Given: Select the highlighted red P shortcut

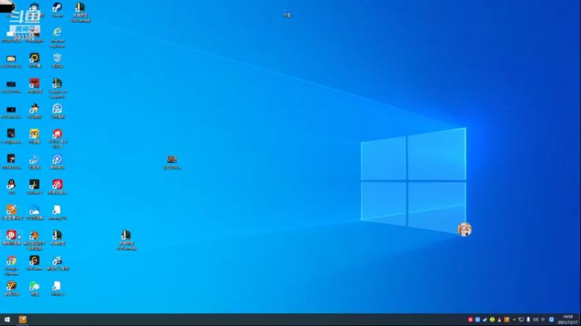Looking at the screenshot, I should (x=11, y=238).
